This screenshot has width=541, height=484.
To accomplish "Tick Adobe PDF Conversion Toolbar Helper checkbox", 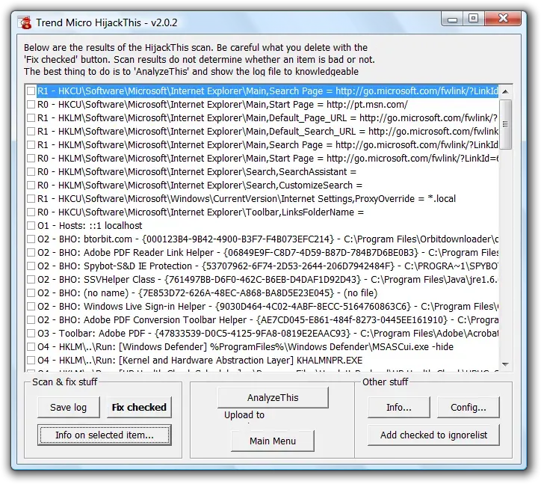I will point(31,320).
